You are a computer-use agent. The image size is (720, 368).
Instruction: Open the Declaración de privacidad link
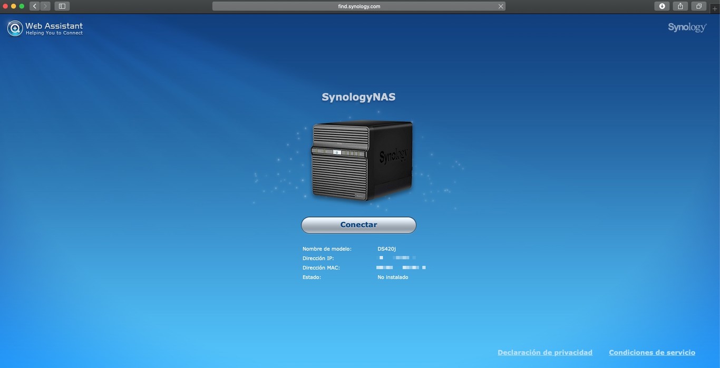click(x=545, y=352)
